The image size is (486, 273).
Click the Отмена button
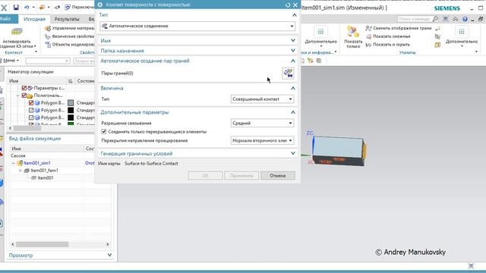(x=278, y=175)
